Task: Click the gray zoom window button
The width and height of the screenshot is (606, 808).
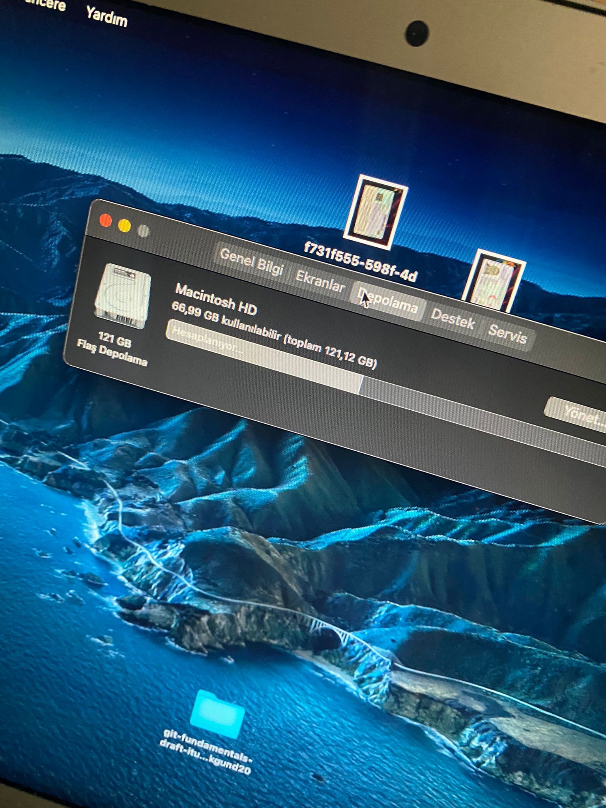Action: click(x=143, y=231)
